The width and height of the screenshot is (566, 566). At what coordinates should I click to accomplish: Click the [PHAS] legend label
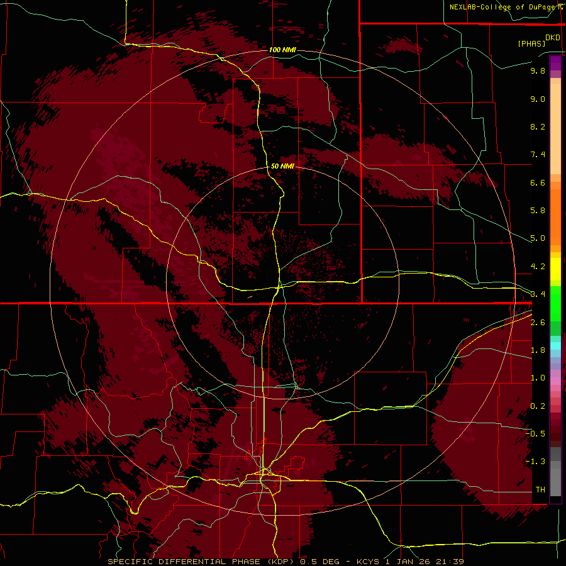click(531, 43)
